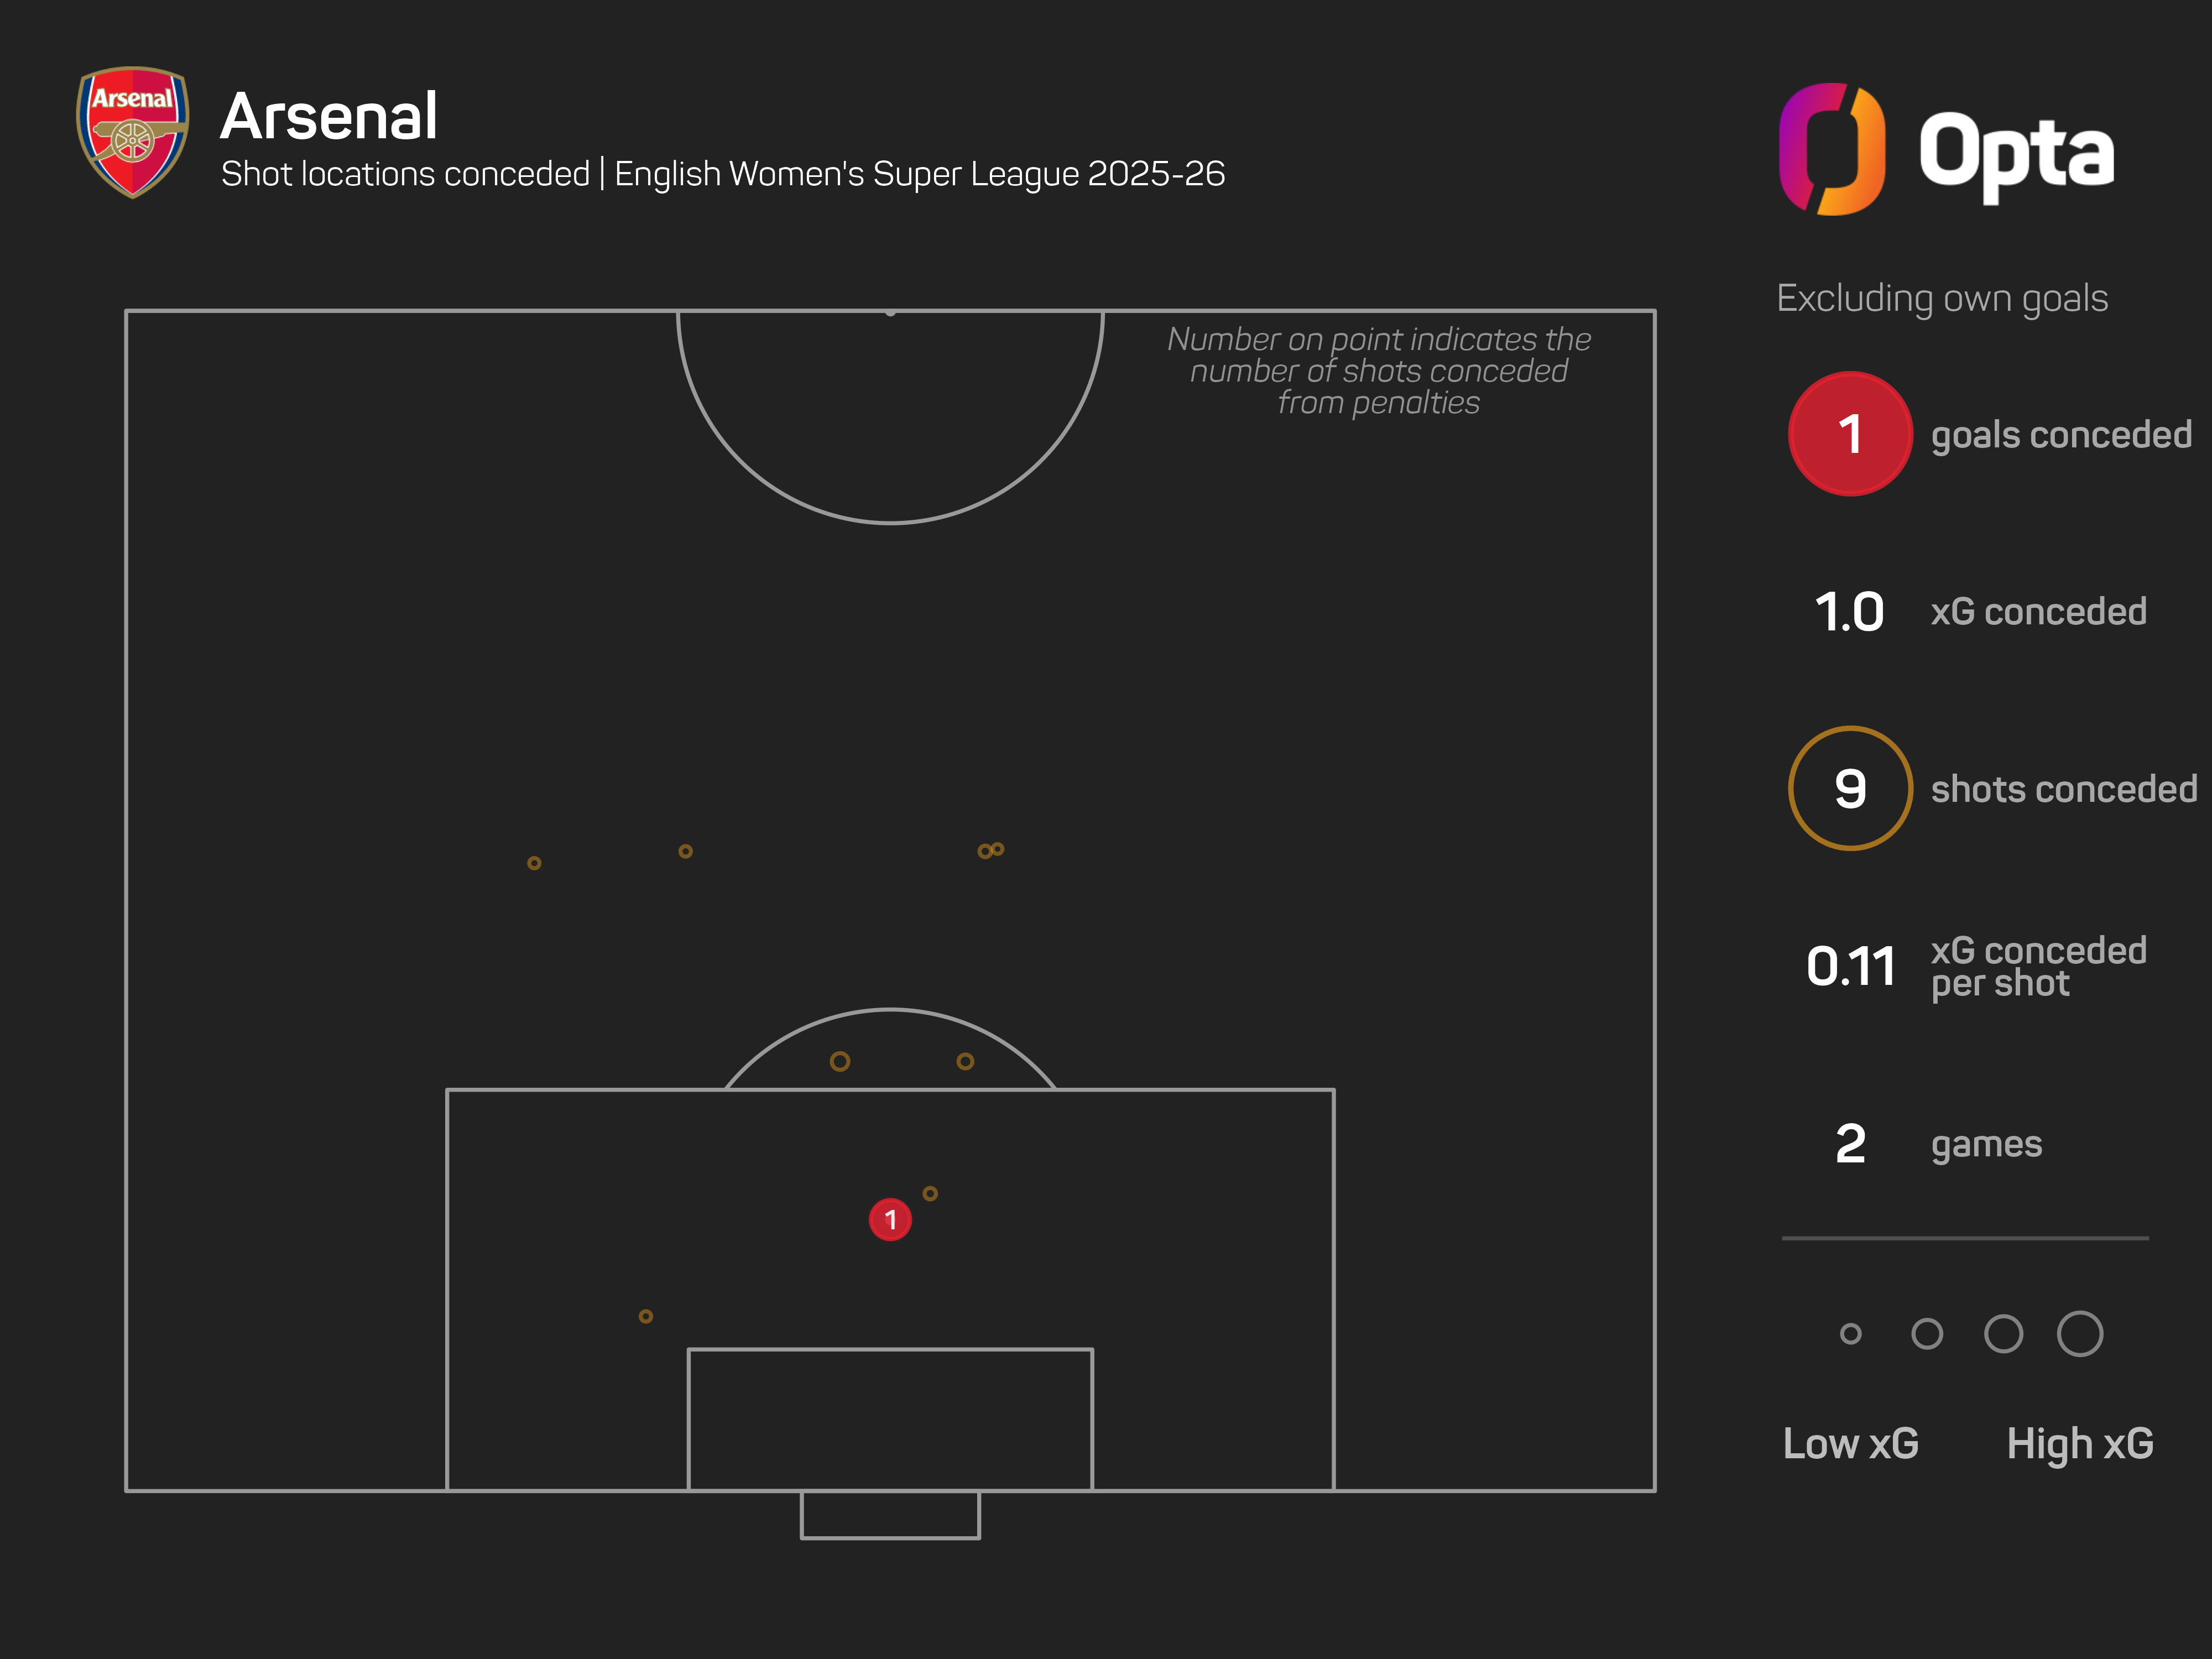Click the red goals conceded circle
Viewport: 2212px width, 1659px height.
(1850, 434)
